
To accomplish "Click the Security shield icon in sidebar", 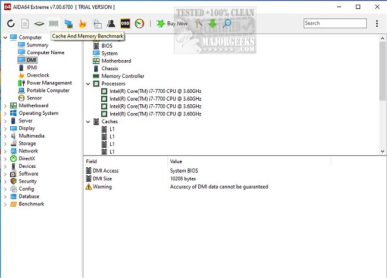I will [13, 182].
